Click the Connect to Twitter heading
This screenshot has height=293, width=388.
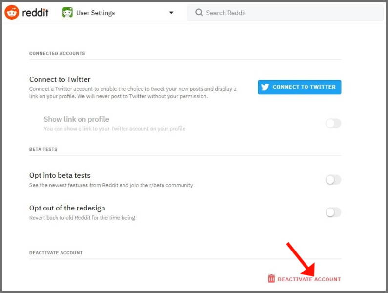pos(60,79)
